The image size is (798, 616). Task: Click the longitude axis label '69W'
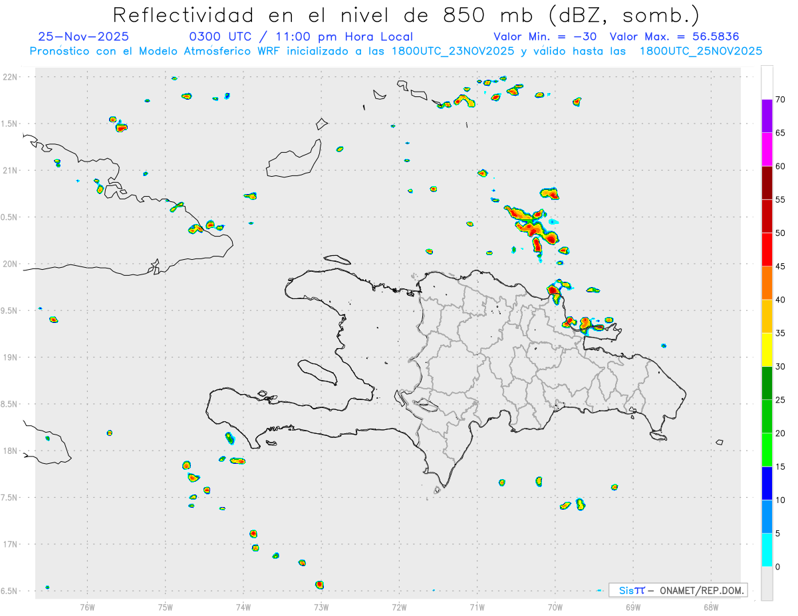click(x=633, y=607)
